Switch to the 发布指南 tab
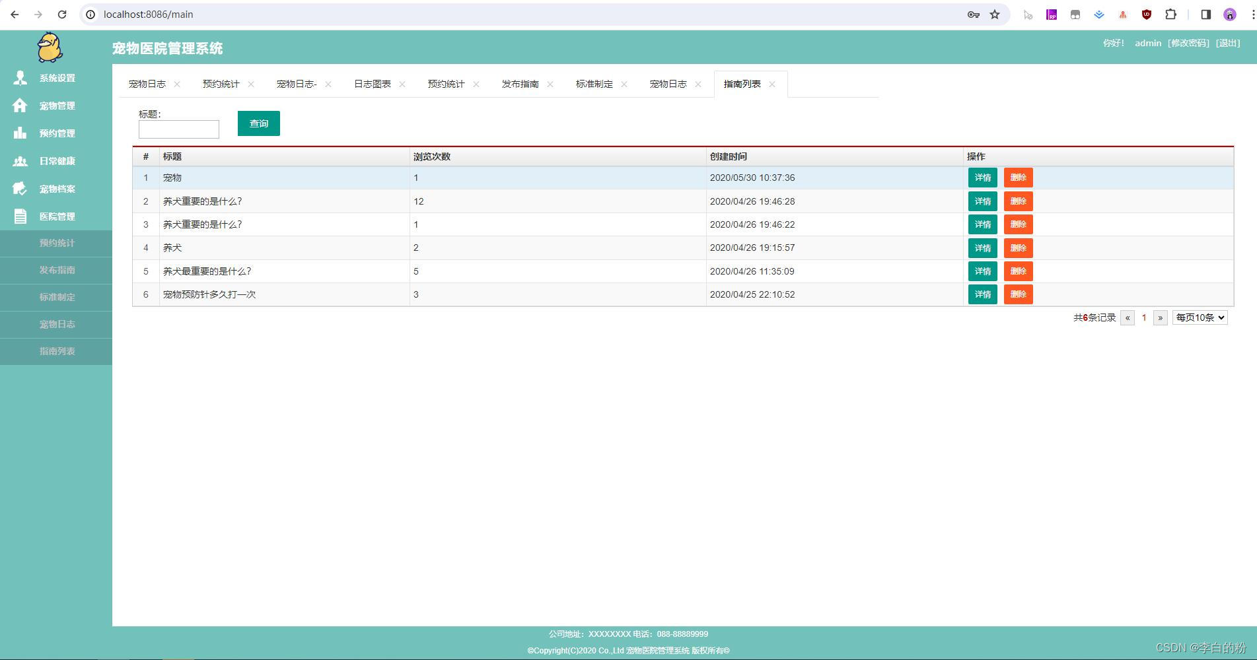The height and width of the screenshot is (660, 1257). coord(521,84)
